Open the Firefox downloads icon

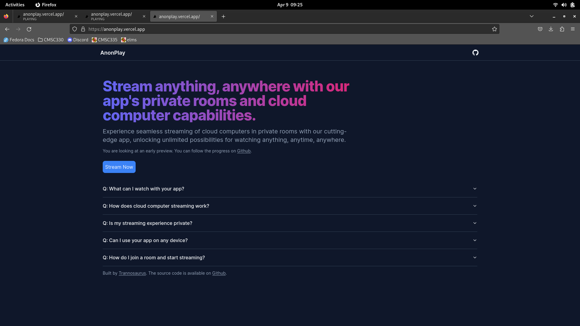tap(551, 29)
